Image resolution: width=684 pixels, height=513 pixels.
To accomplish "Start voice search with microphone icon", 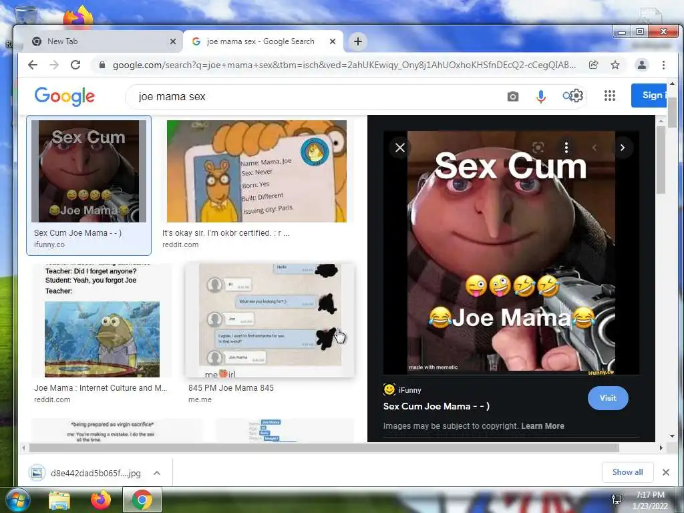I will point(541,96).
